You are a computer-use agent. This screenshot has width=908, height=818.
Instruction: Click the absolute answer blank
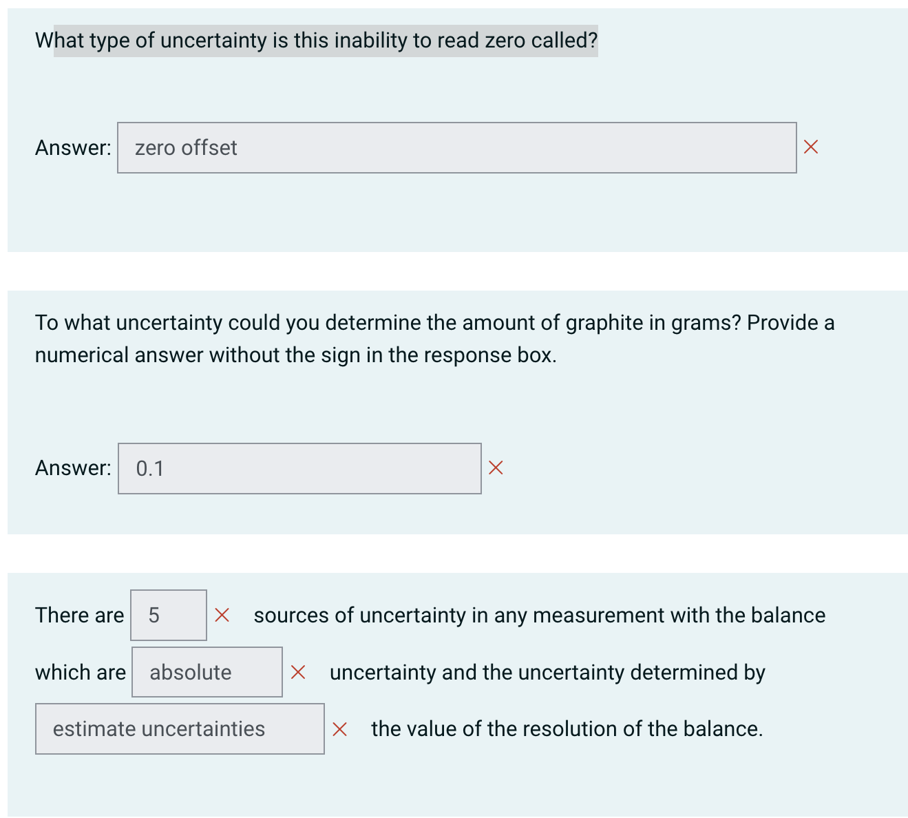coord(207,672)
